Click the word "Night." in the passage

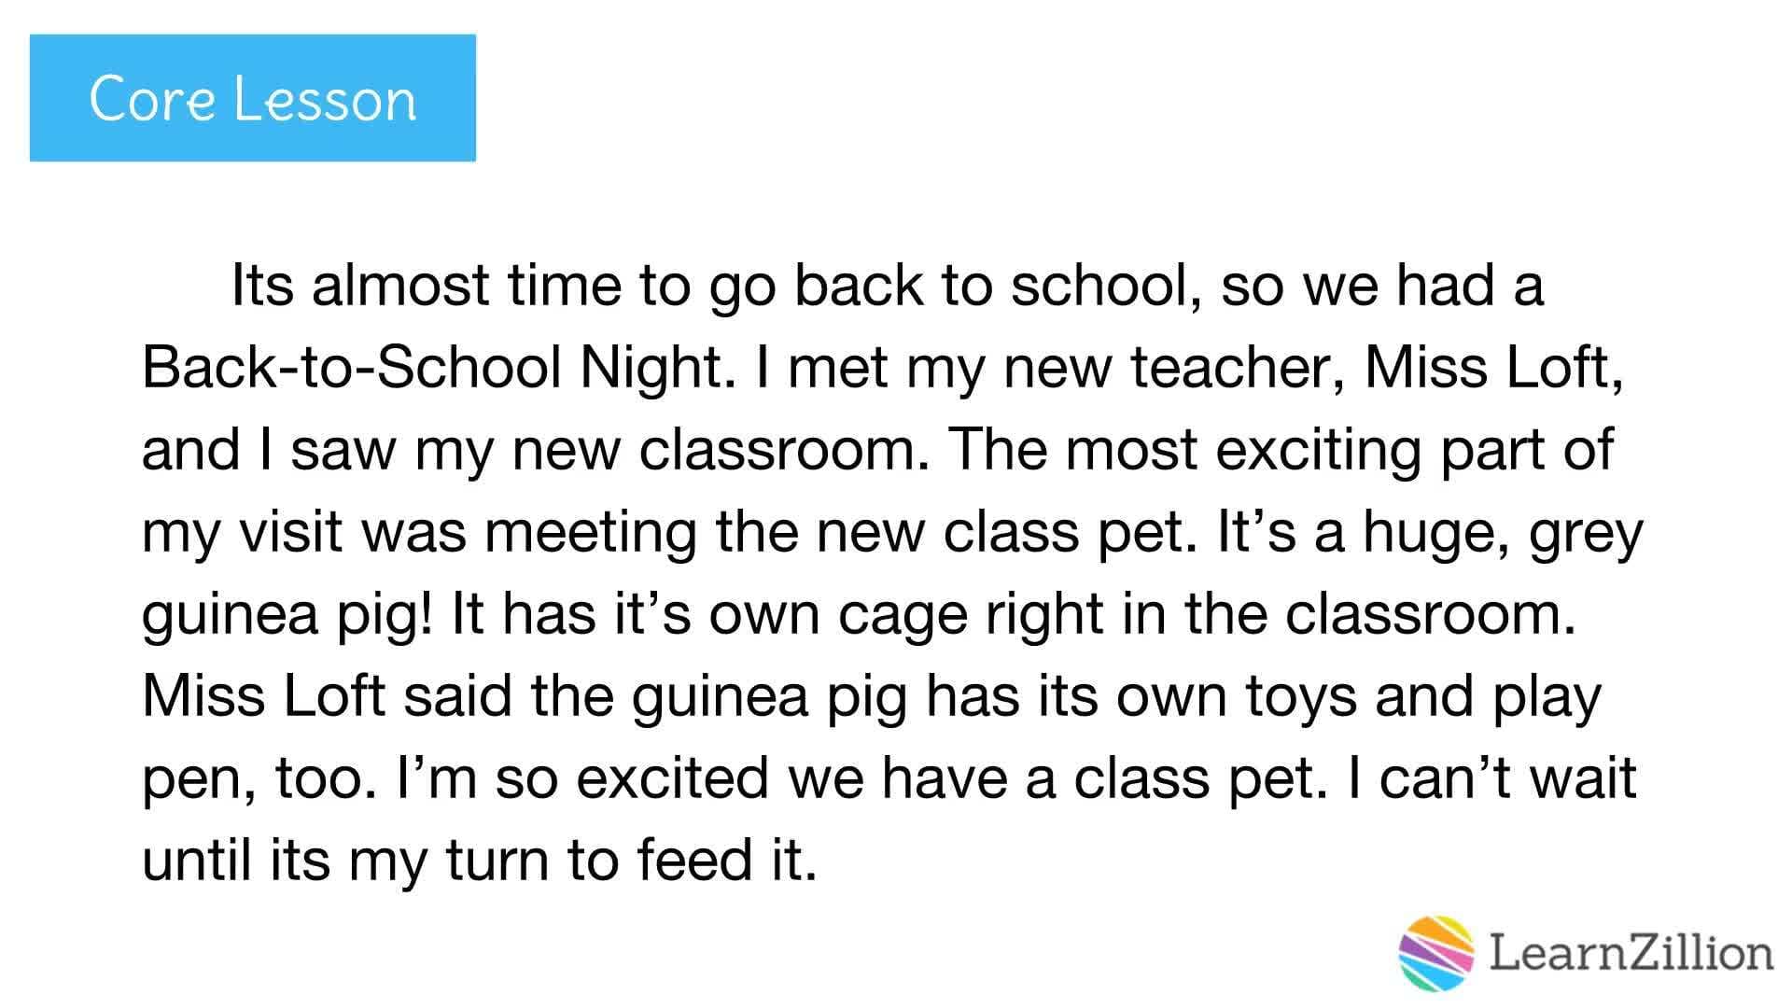652,367
